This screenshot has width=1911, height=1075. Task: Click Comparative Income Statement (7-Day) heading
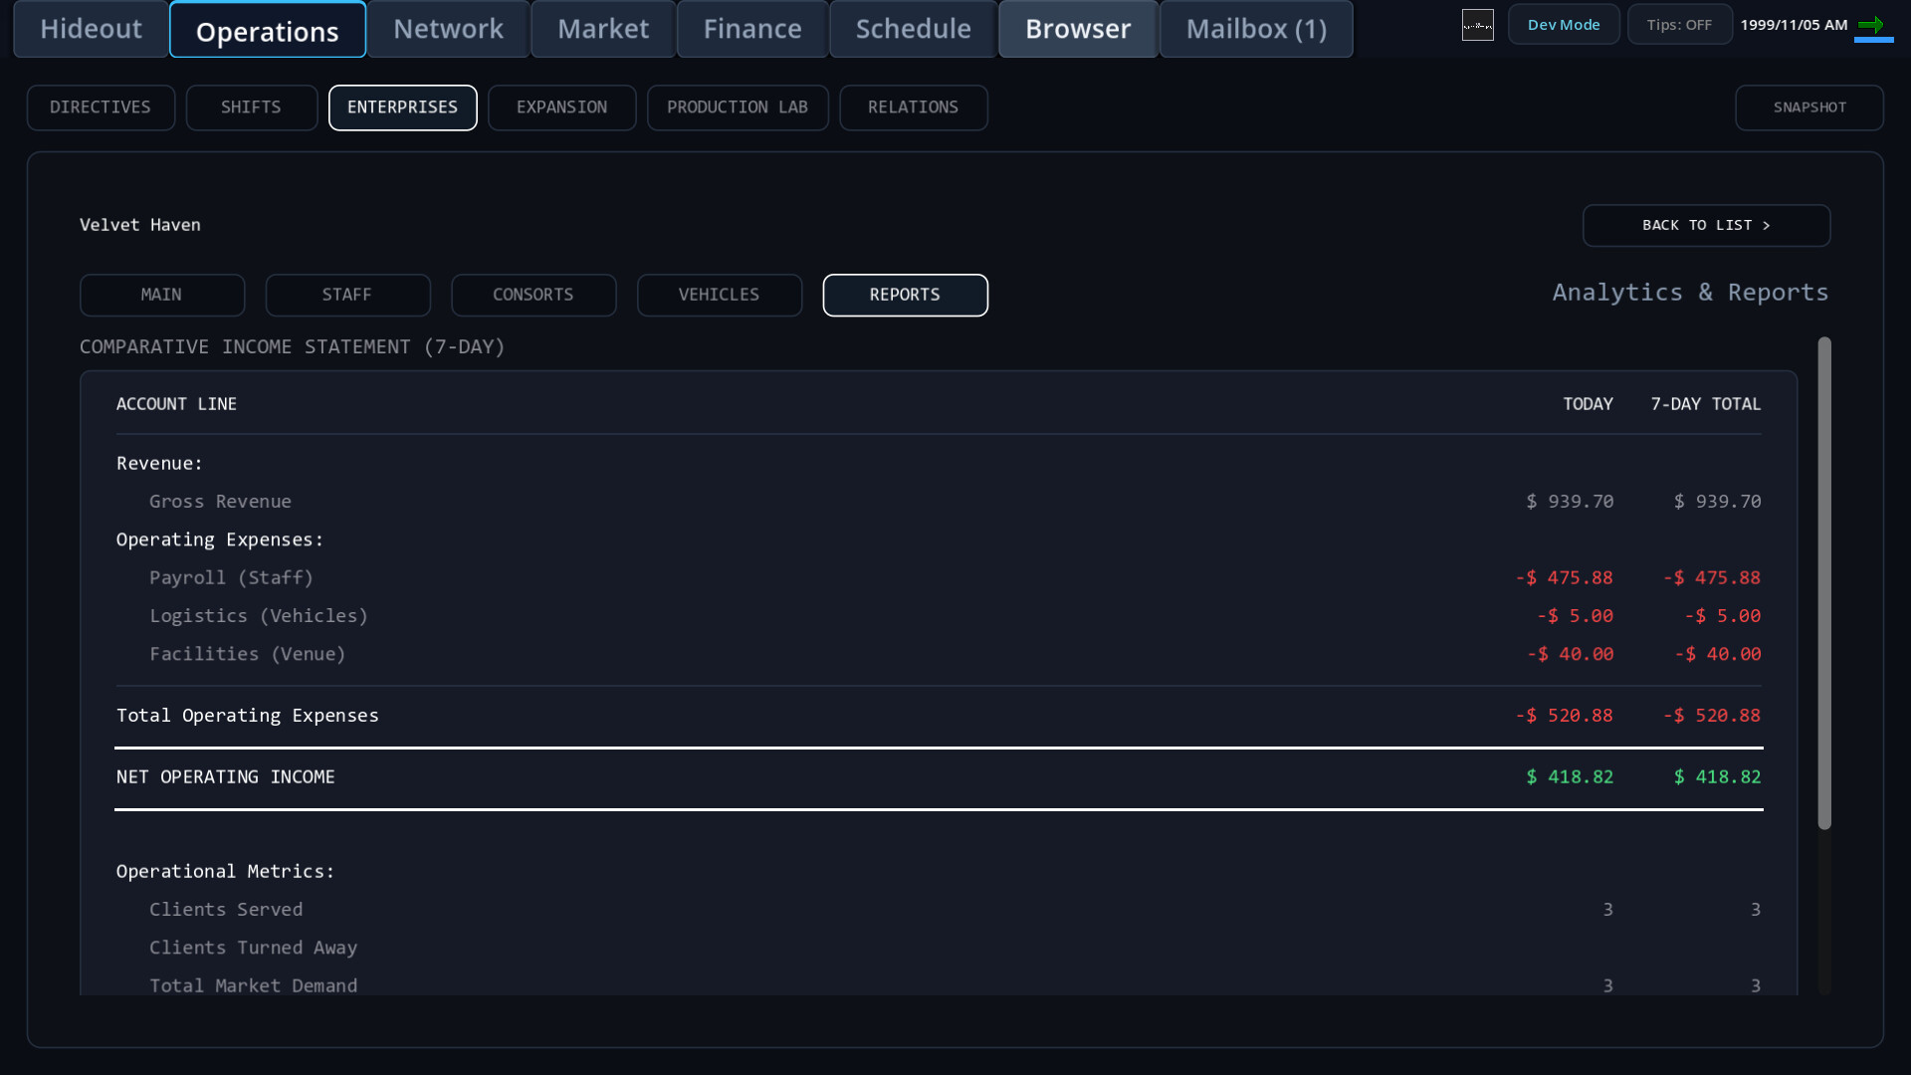click(292, 347)
